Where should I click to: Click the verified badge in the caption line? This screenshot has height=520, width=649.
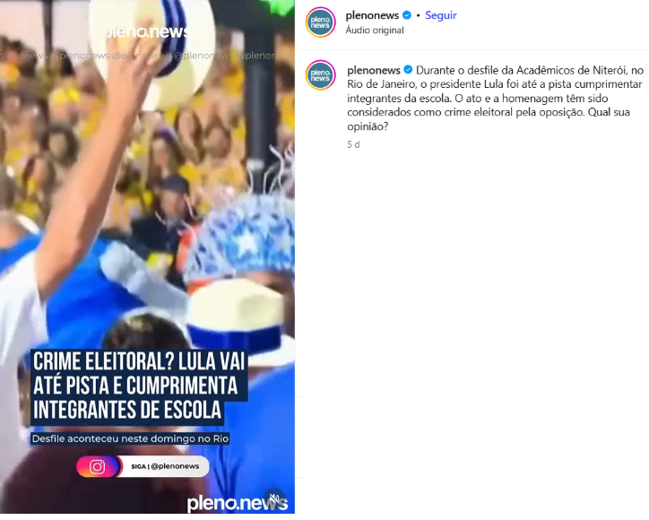pyautogui.click(x=408, y=70)
